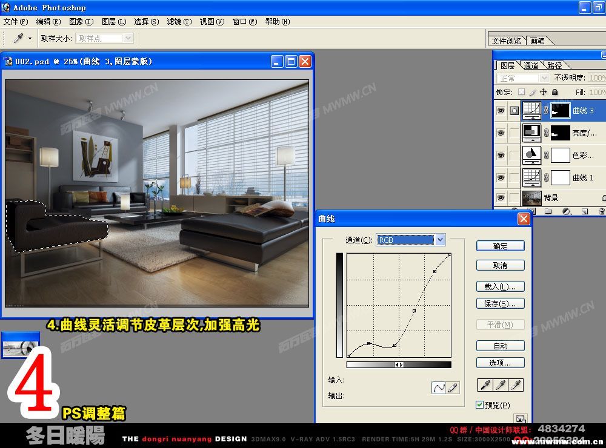Image resolution: width=606 pixels, height=448 pixels.
Task: Click the 自动 auto button
Action: point(500,346)
